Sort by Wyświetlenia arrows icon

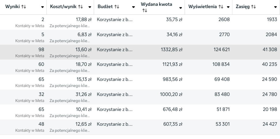click(x=221, y=7)
